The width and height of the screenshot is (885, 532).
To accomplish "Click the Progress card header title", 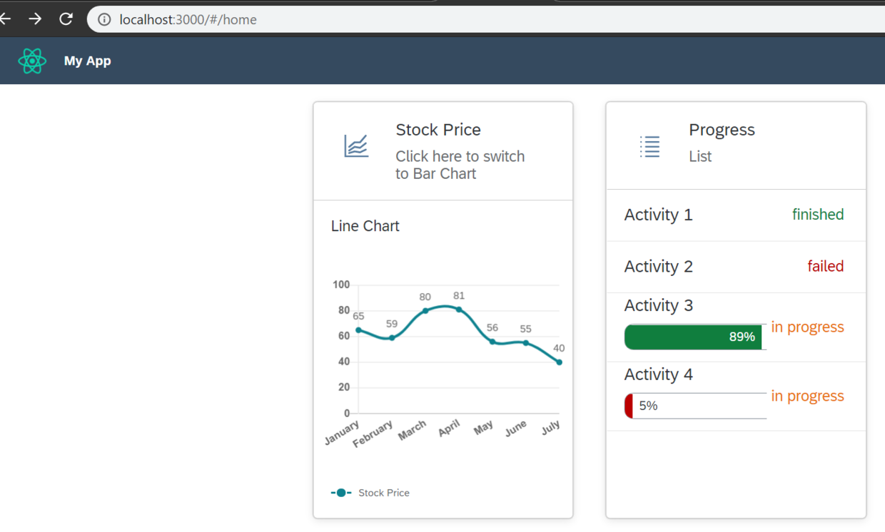I will 722,130.
